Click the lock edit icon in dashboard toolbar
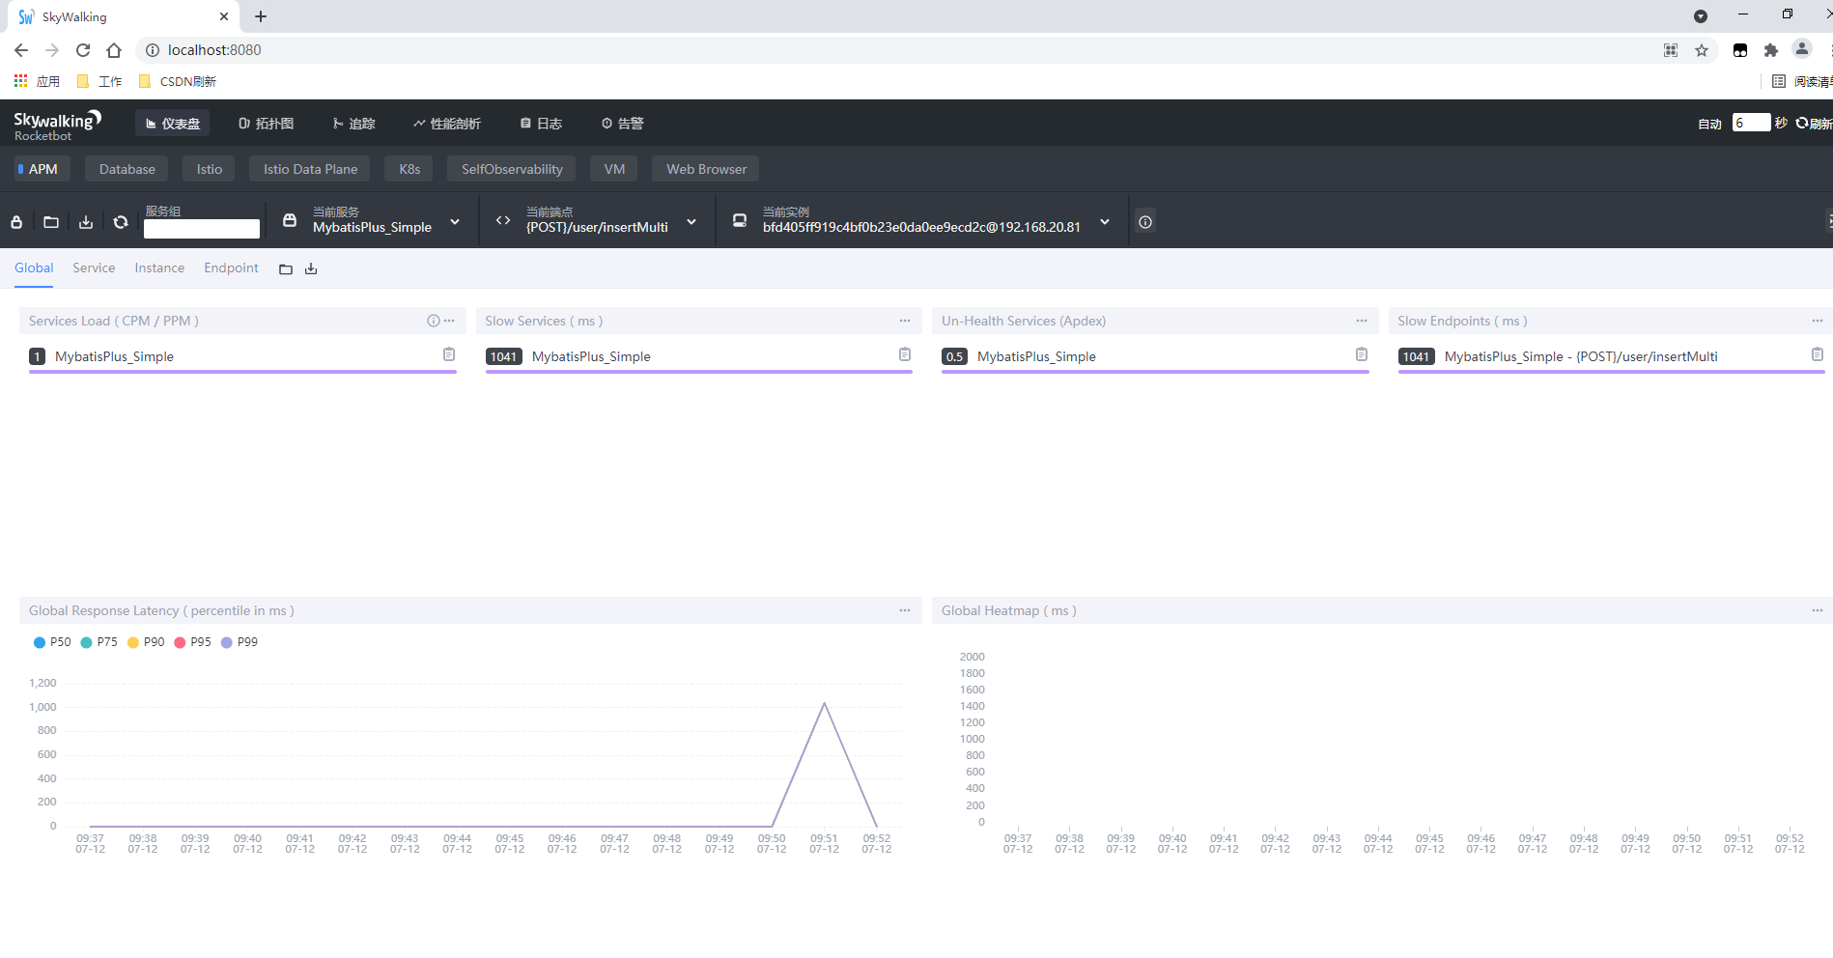Viewport: 1833px width, 958px height. click(x=16, y=222)
